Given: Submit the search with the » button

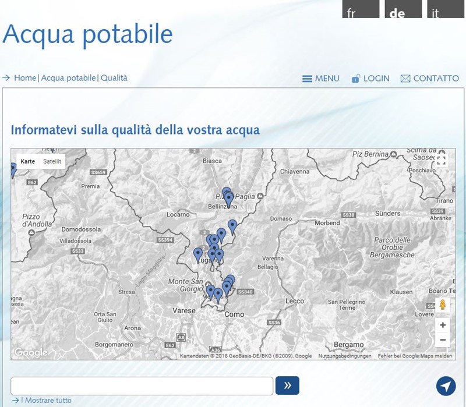Looking at the screenshot, I should click(286, 385).
